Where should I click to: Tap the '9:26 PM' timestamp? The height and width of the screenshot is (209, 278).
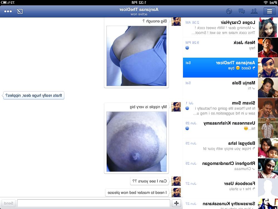coord(192,43)
